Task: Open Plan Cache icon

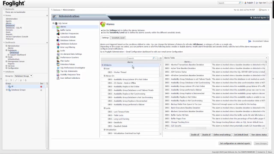Action: 58,61
